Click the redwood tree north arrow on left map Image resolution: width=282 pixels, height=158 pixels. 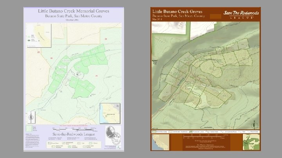[x=31, y=117]
